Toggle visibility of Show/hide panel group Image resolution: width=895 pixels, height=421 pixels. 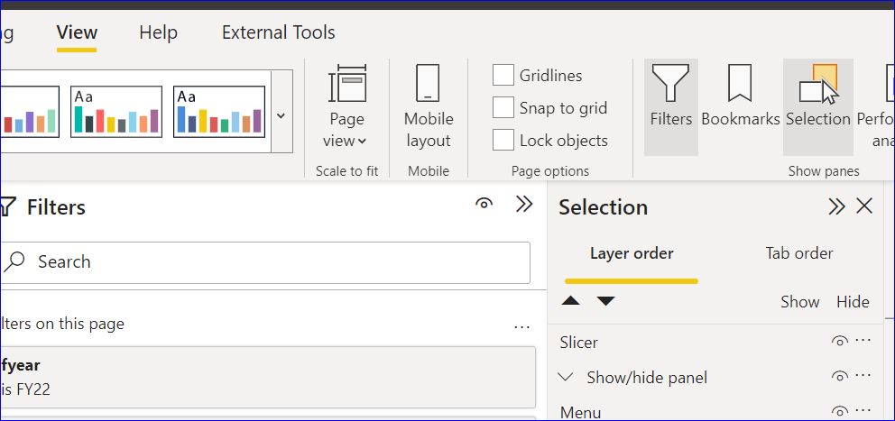tap(839, 376)
